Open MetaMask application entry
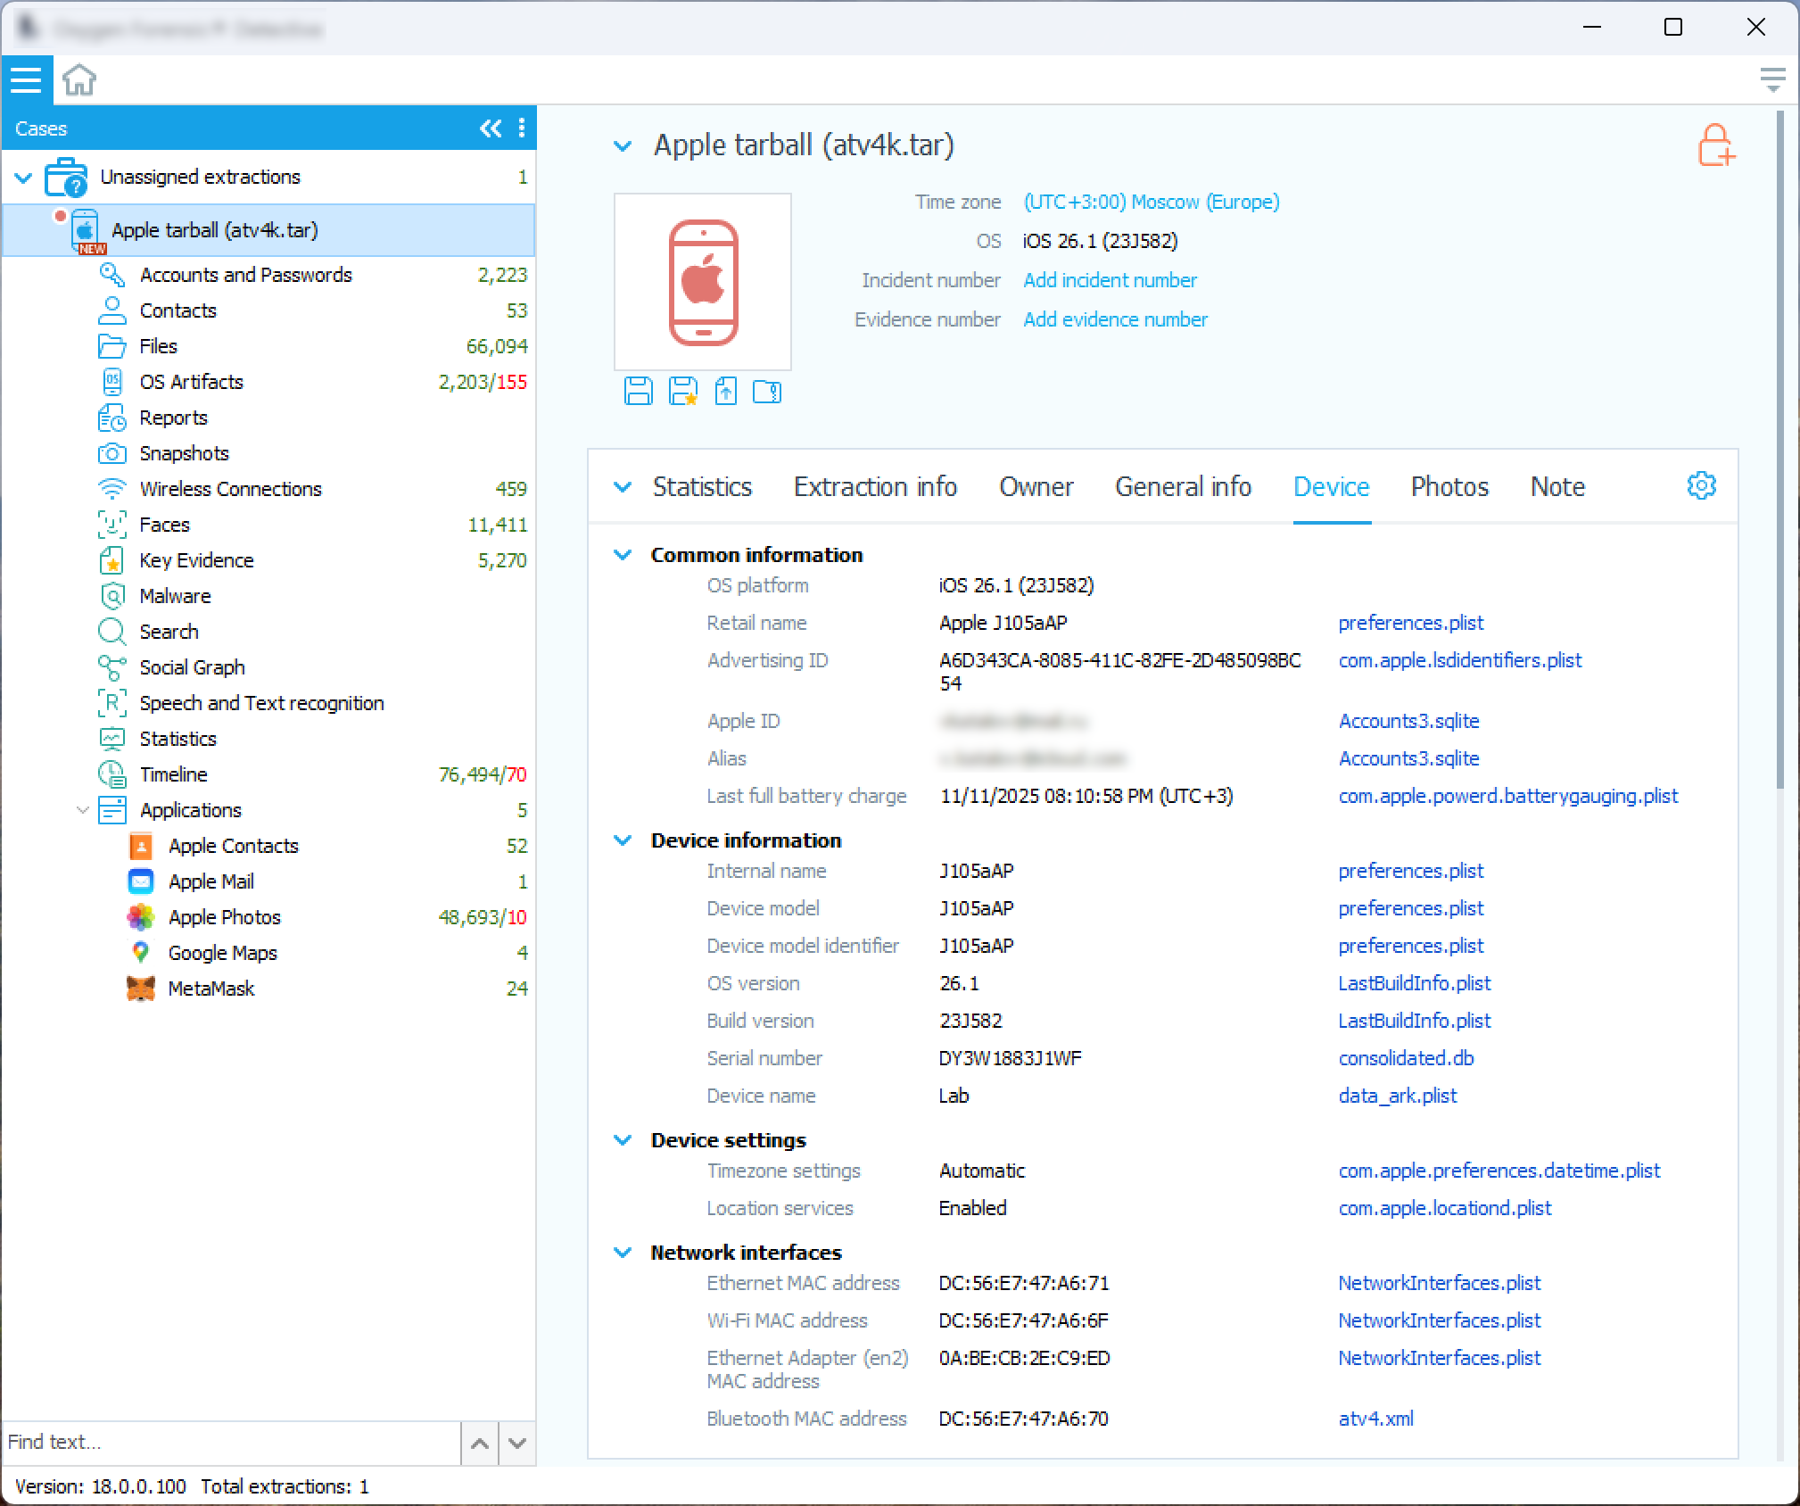 coord(211,989)
